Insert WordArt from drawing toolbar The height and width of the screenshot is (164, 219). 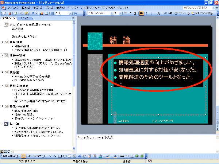[80, 156]
